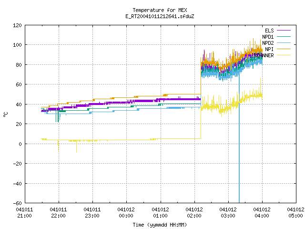The image size is (305, 229).
Task: Click the 041011 23:00 time tick label
Action: tap(92, 213)
